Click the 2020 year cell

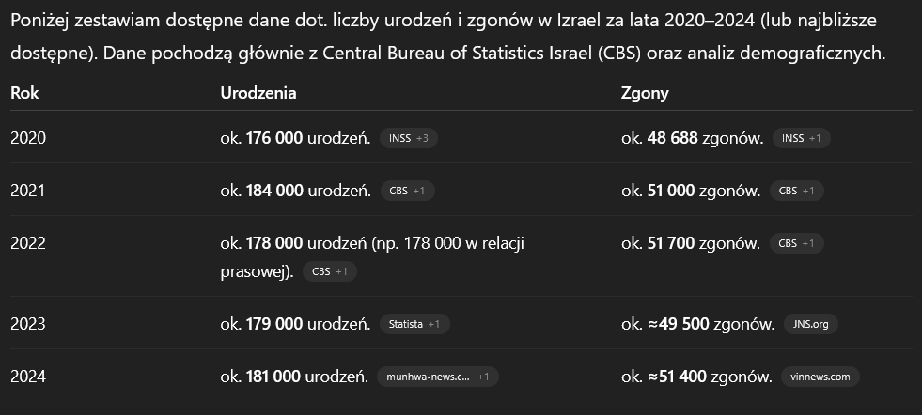pyautogui.click(x=28, y=138)
